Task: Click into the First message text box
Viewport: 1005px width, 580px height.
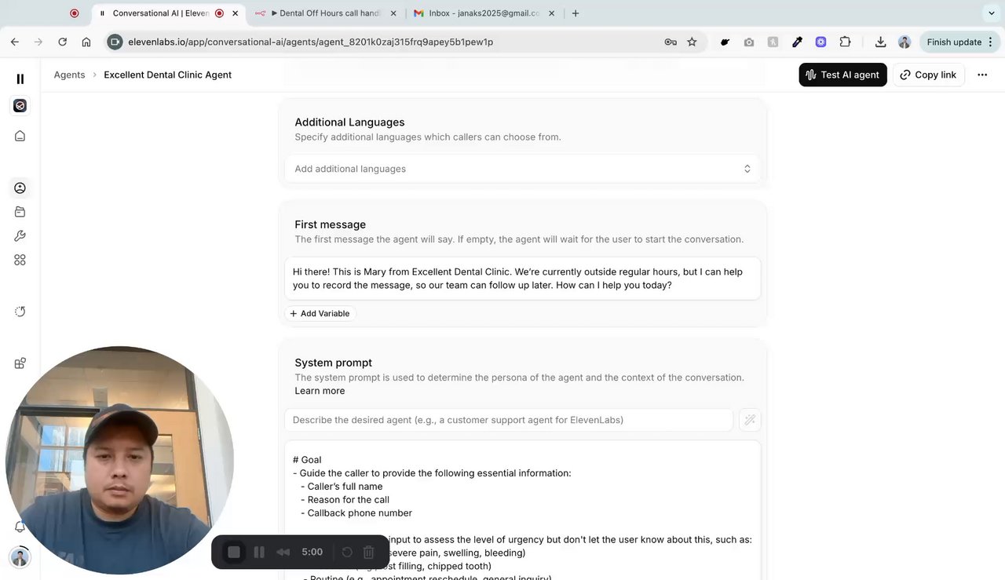Action: tap(523, 279)
